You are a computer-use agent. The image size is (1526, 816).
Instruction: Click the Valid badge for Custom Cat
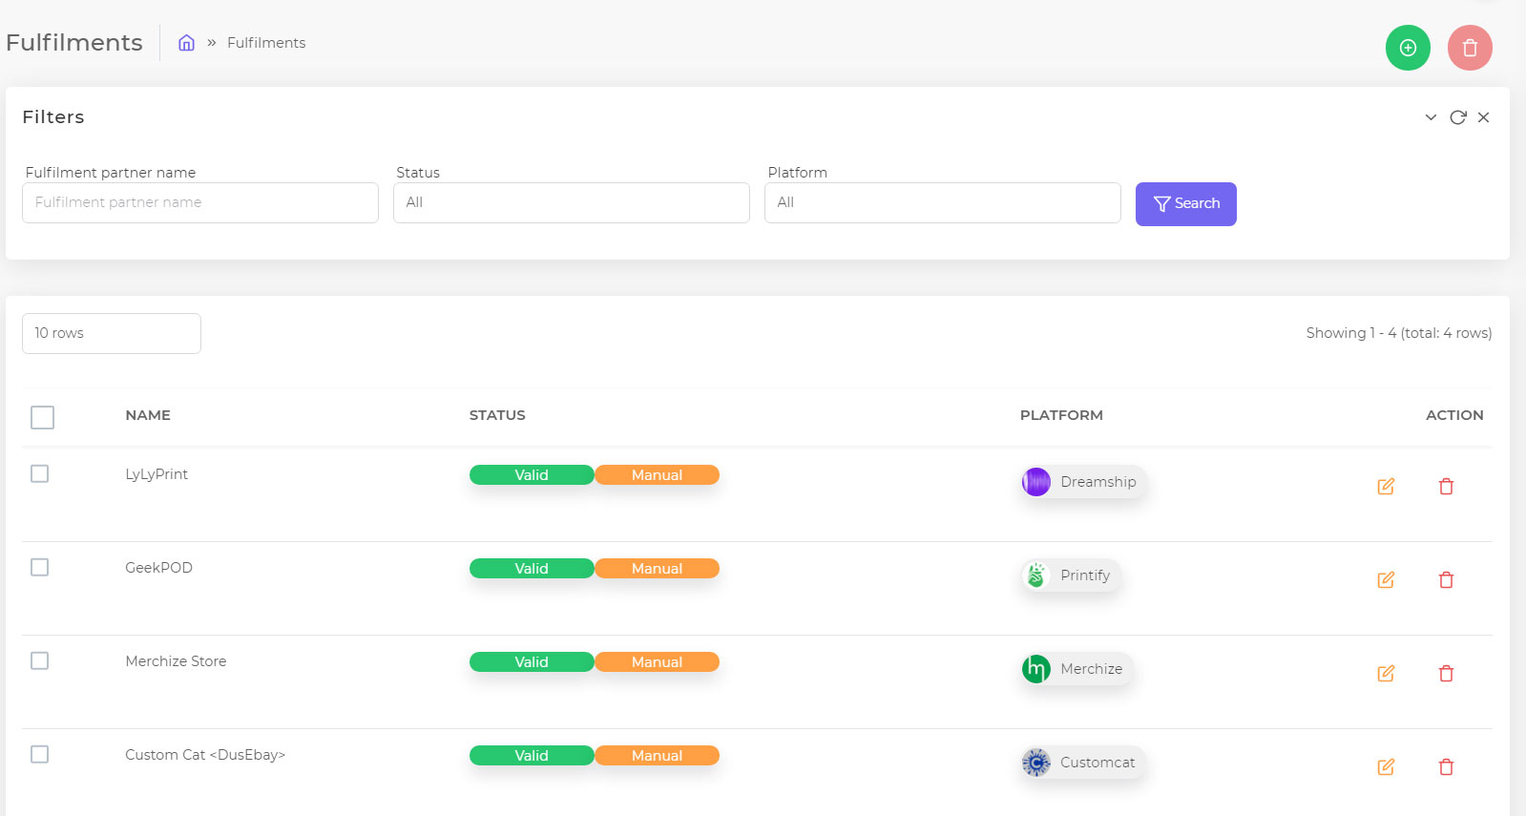tap(532, 756)
